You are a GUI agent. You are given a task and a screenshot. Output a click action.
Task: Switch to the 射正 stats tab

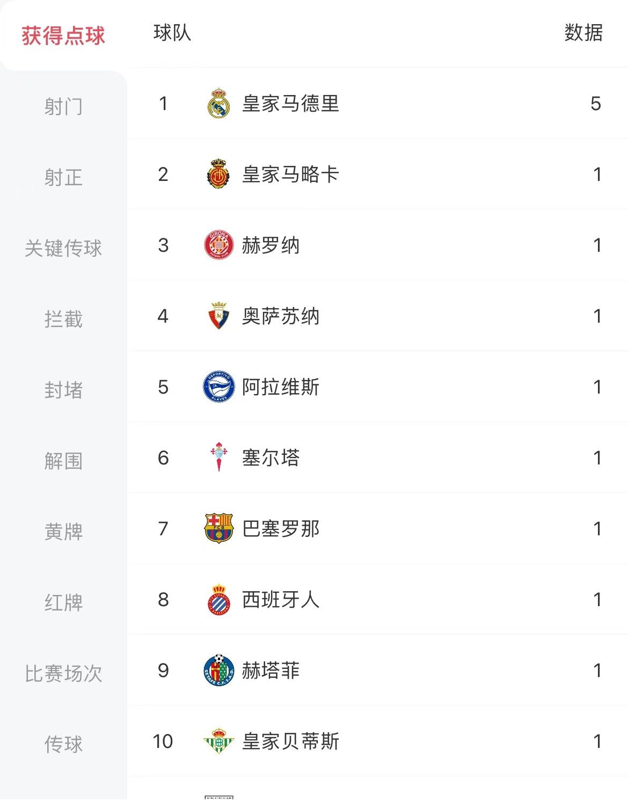pyautogui.click(x=63, y=177)
